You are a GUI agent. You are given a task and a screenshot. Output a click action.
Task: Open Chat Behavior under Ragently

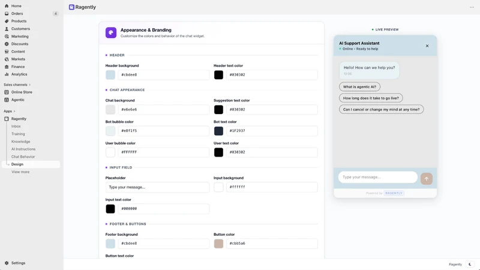pos(23,157)
